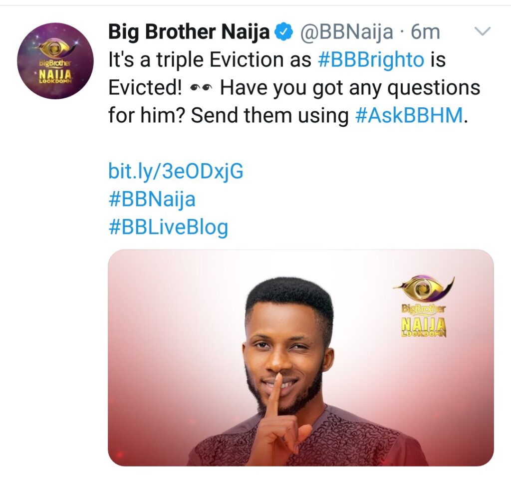
Task: Open the @BBNaija handle
Action: [346, 32]
